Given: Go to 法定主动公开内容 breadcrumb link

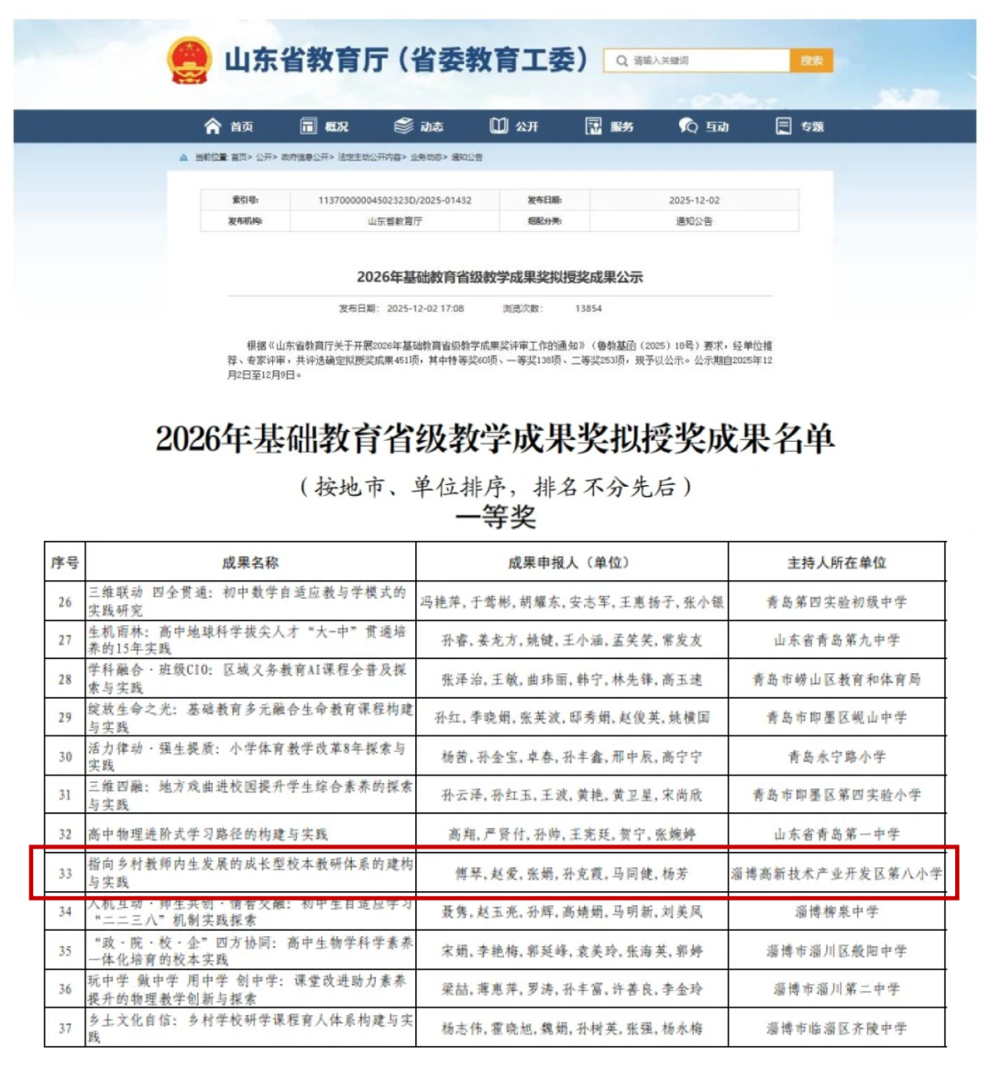Looking at the screenshot, I should (369, 158).
